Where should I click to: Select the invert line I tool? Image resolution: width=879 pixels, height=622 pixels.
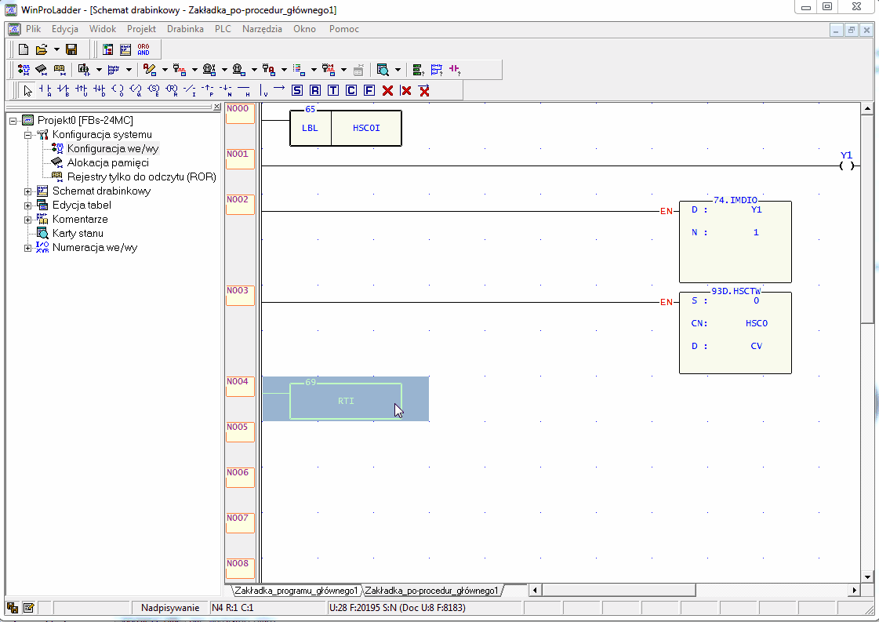190,90
